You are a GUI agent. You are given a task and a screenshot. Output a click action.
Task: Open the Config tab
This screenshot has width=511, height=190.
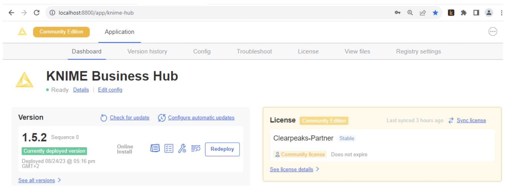tap(202, 51)
